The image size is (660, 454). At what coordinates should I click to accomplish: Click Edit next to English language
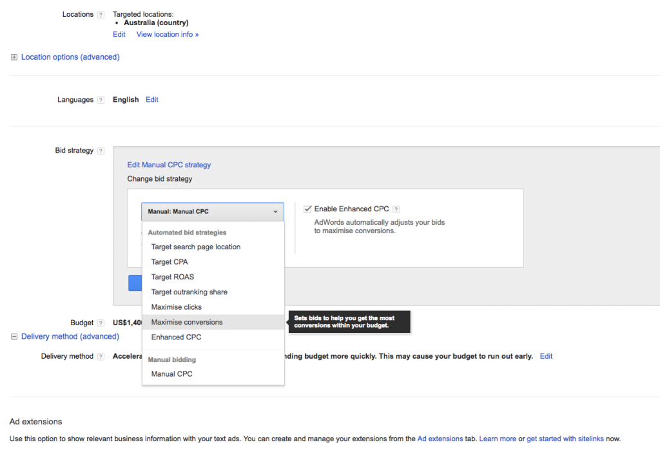(x=151, y=99)
